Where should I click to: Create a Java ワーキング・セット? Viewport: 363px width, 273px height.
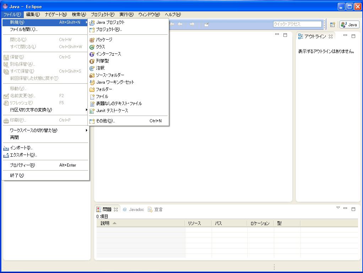(128, 82)
